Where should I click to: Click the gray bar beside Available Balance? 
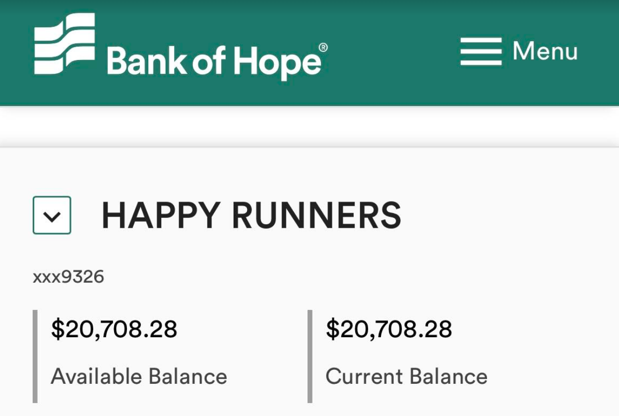click(x=35, y=356)
